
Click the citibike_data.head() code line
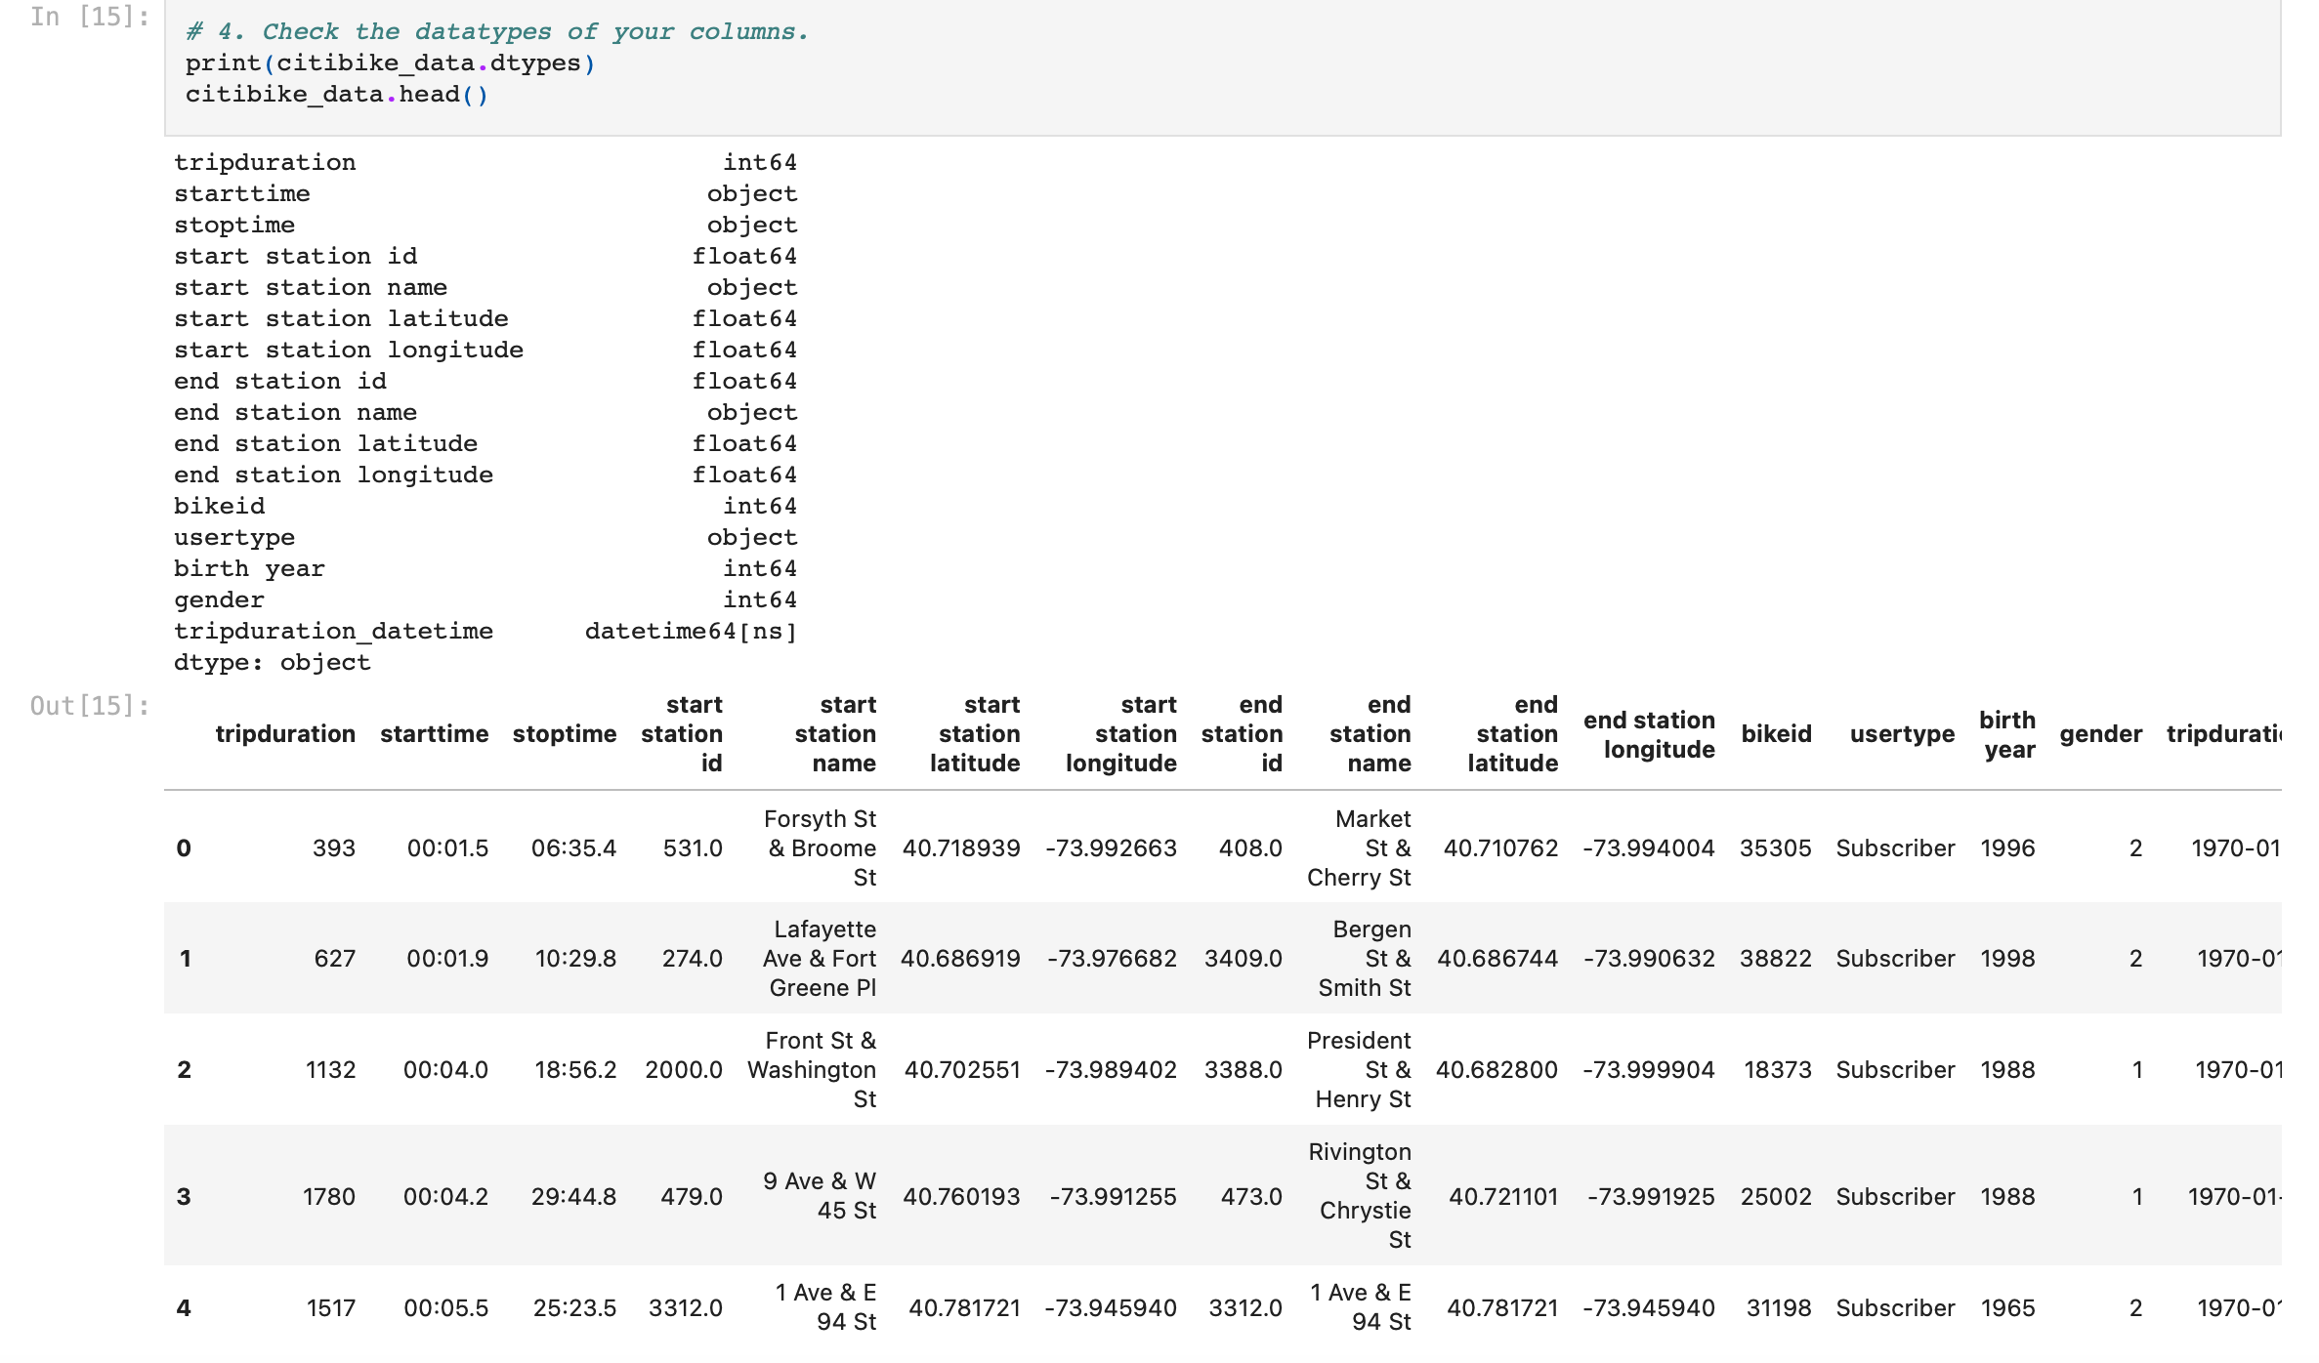[x=336, y=95]
